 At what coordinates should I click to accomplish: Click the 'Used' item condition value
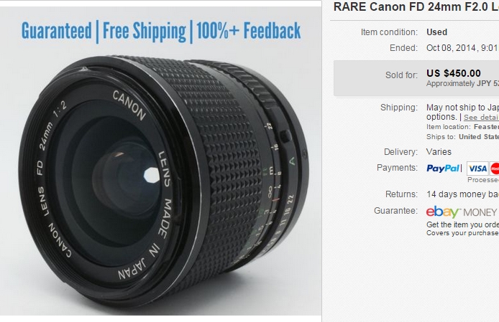436,32
